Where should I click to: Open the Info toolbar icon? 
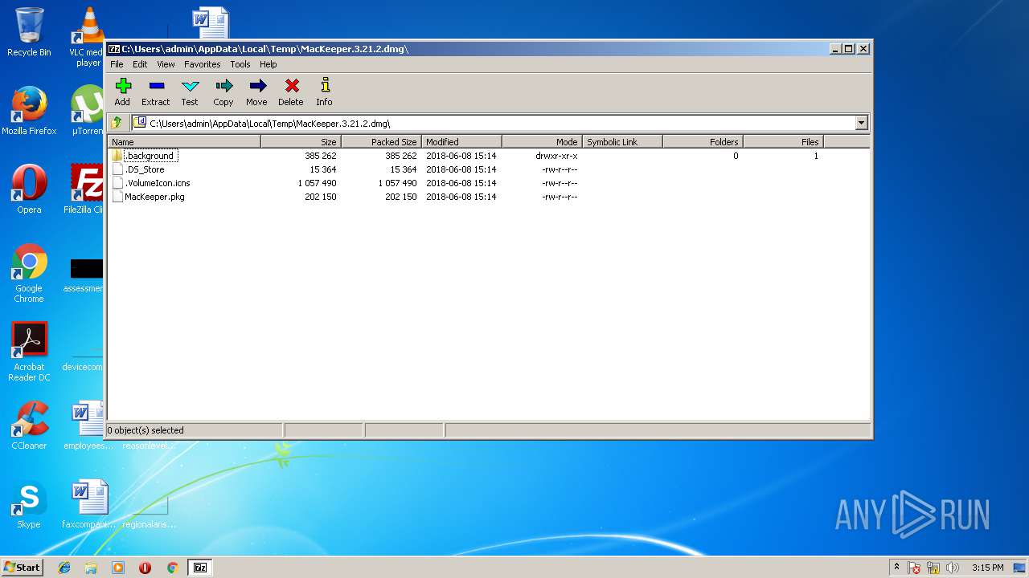pyautogui.click(x=324, y=92)
